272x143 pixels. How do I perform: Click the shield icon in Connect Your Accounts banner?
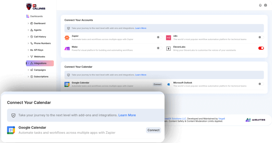pos(69,28)
